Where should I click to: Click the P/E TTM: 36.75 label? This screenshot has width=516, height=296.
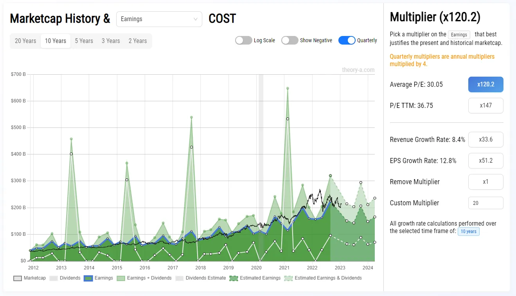coord(412,106)
